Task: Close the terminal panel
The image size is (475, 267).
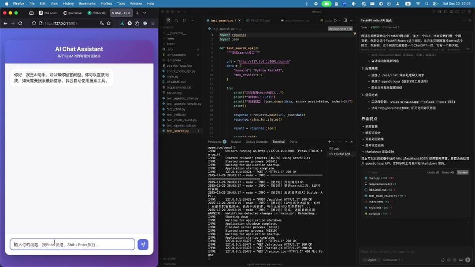Action: click(352, 142)
